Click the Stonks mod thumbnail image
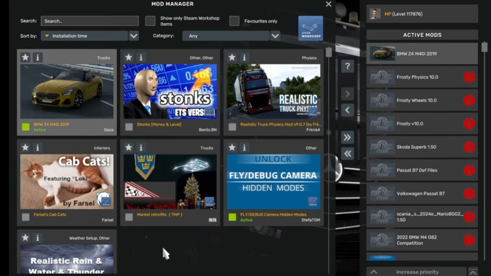 (170, 92)
